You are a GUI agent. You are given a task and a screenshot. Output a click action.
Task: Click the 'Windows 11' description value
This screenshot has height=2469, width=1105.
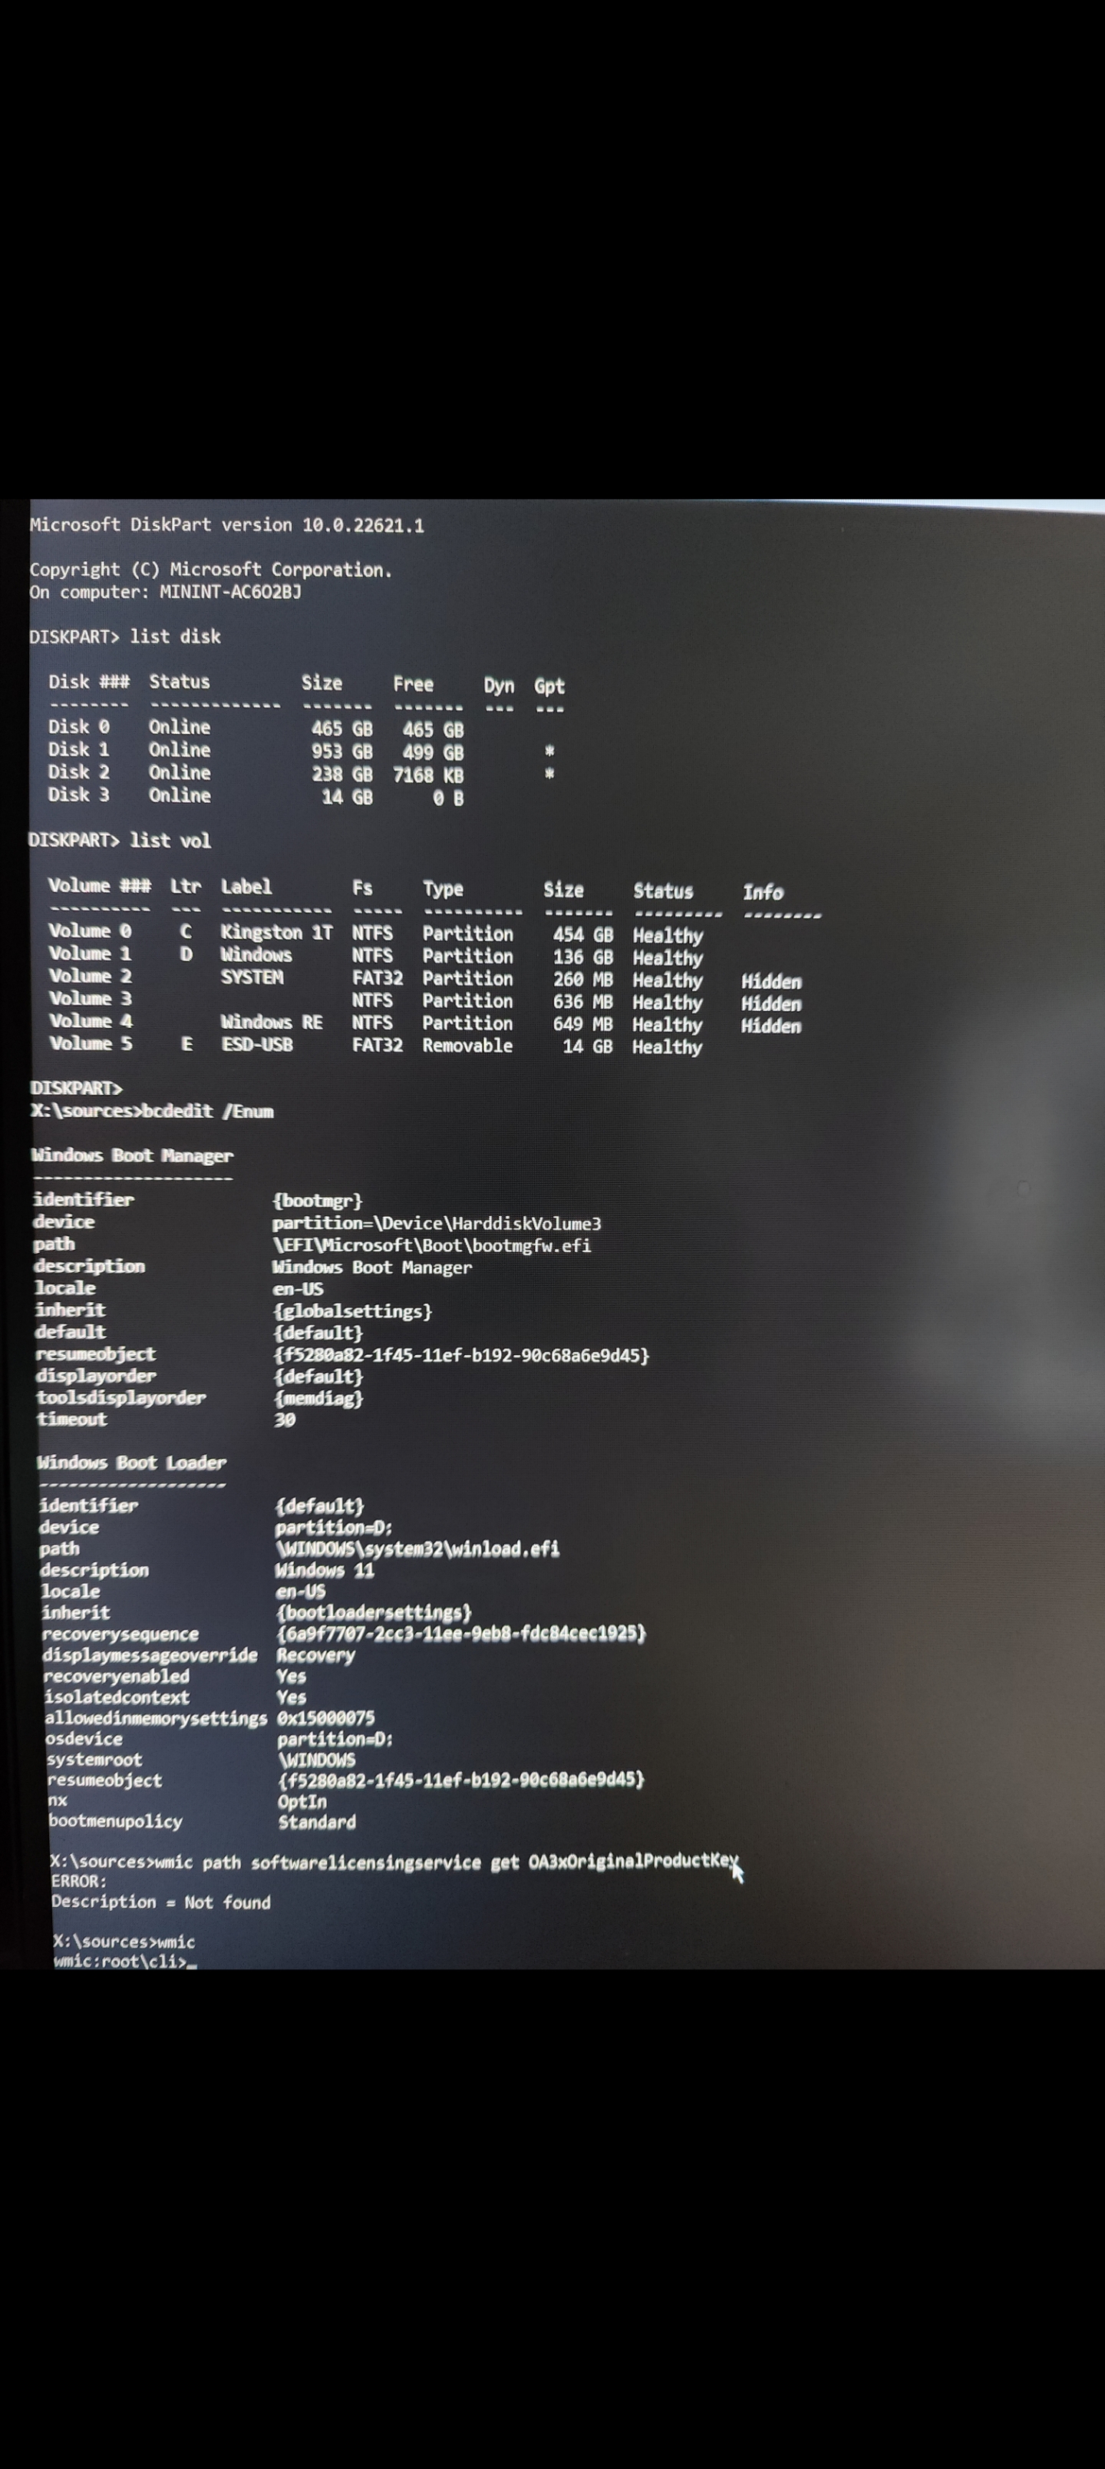[x=325, y=1571]
